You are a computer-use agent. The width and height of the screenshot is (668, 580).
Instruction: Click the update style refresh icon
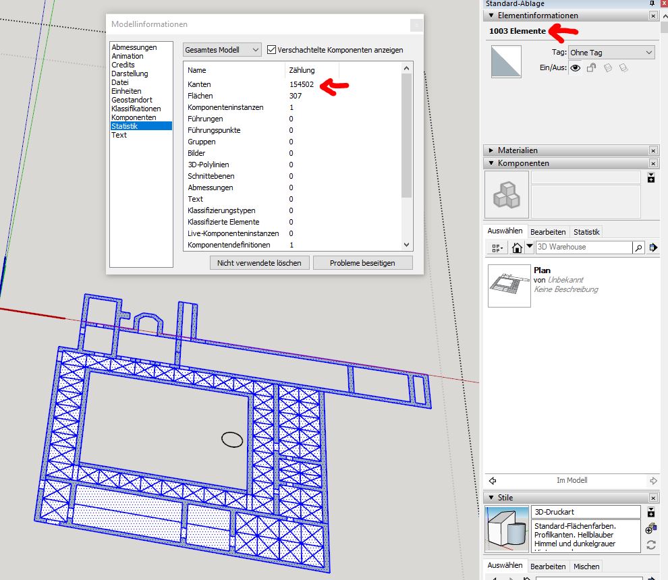pyautogui.click(x=651, y=545)
